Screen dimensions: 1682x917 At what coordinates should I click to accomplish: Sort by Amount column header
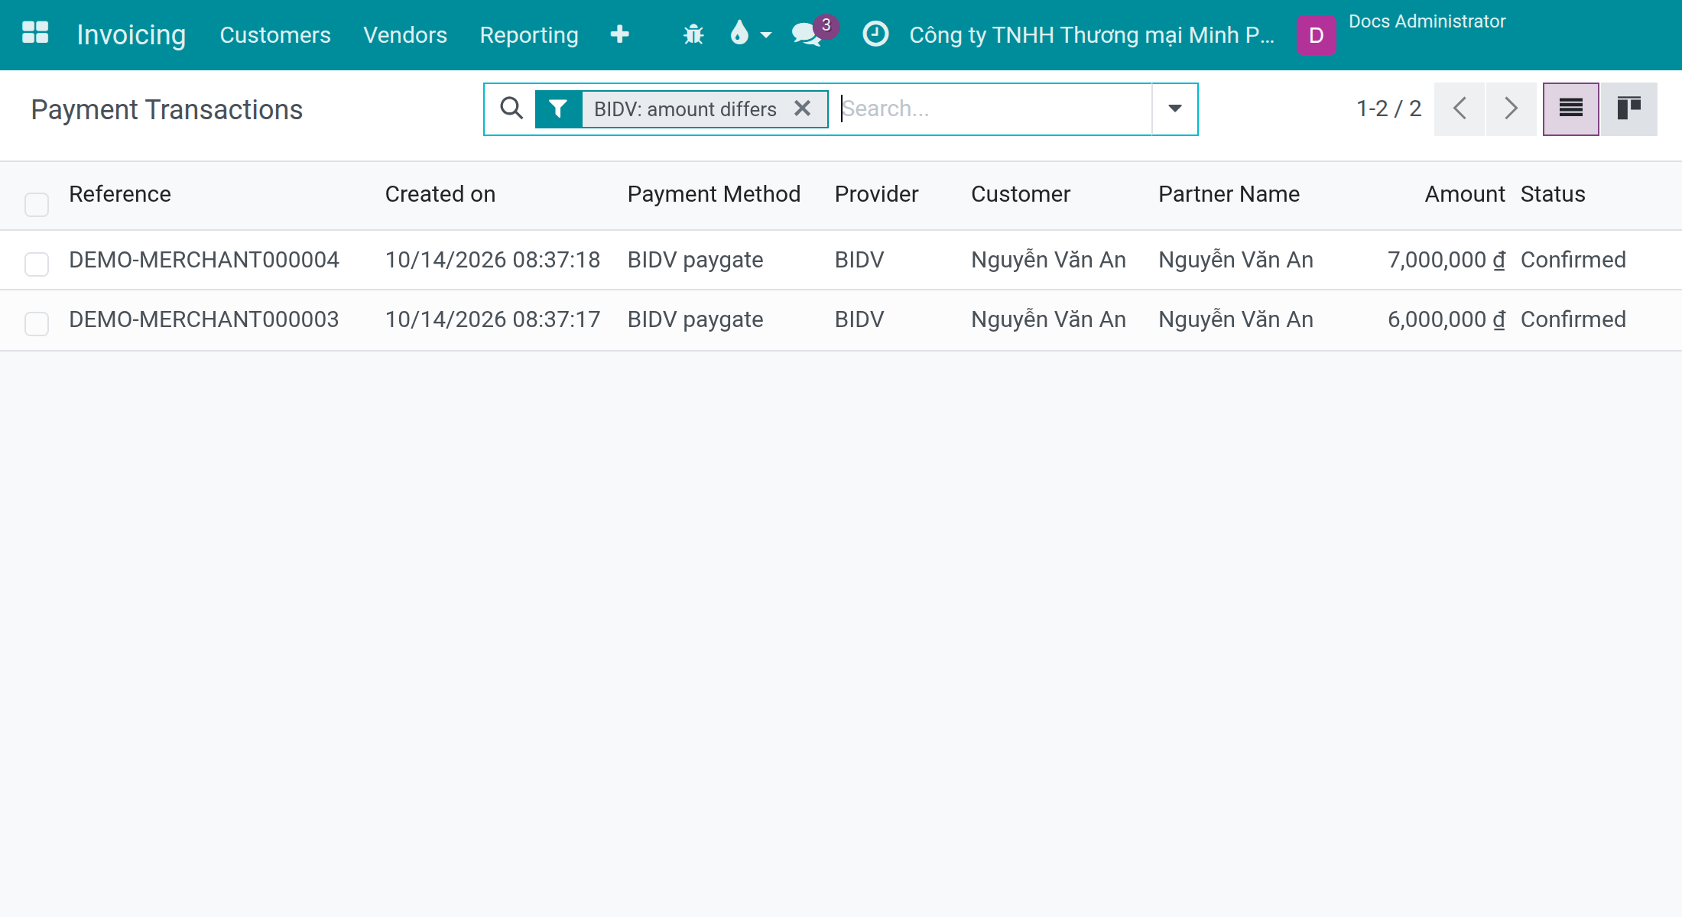pyautogui.click(x=1465, y=194)
